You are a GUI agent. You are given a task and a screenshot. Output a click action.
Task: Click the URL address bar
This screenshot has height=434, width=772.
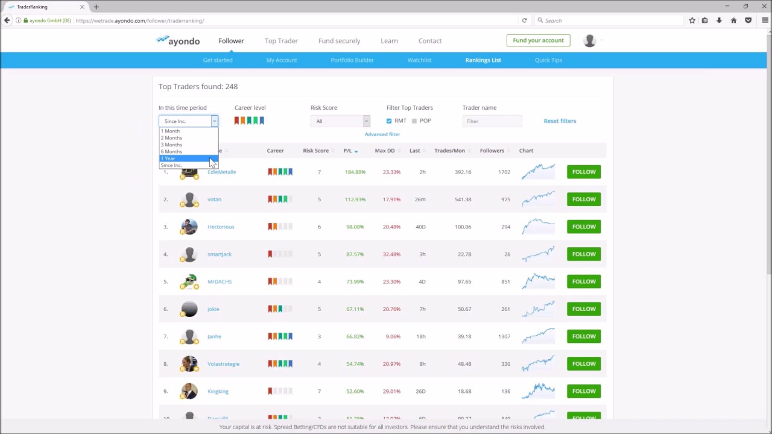point(296,20)
